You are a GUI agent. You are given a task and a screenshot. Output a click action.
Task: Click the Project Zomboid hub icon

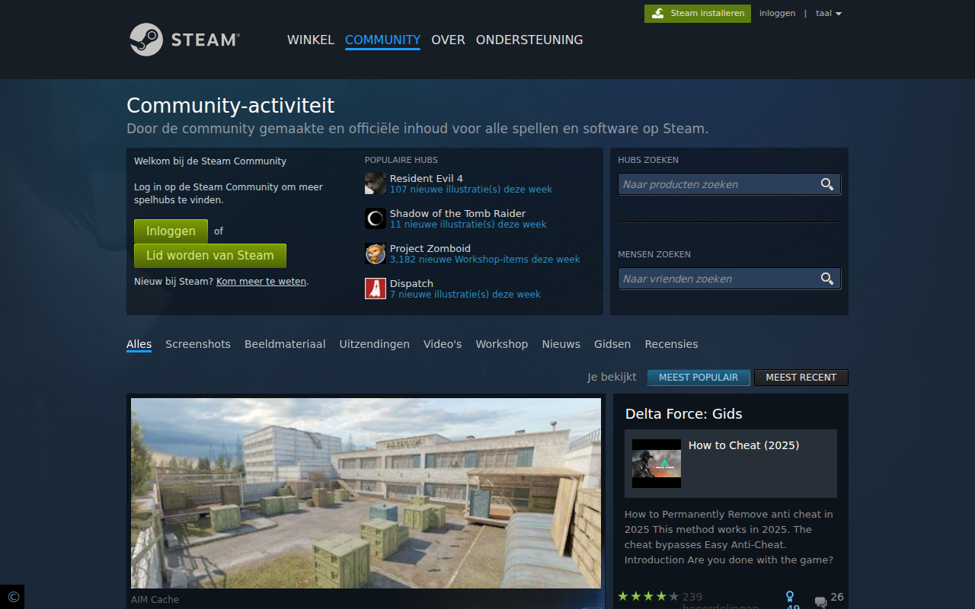click(376, 253)
